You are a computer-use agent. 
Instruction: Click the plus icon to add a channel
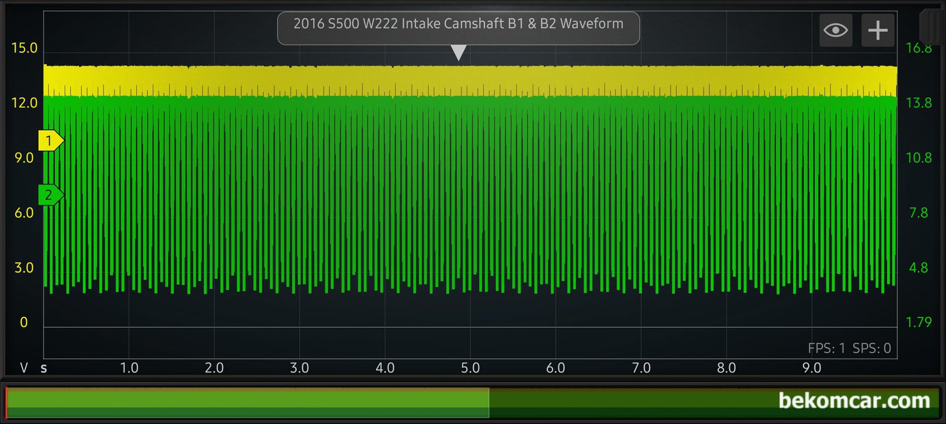point(878,30)
